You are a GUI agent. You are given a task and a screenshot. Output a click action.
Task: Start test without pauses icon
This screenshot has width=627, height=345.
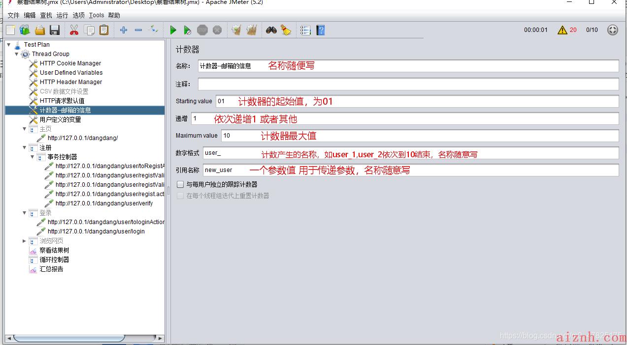tap(188, 30)
